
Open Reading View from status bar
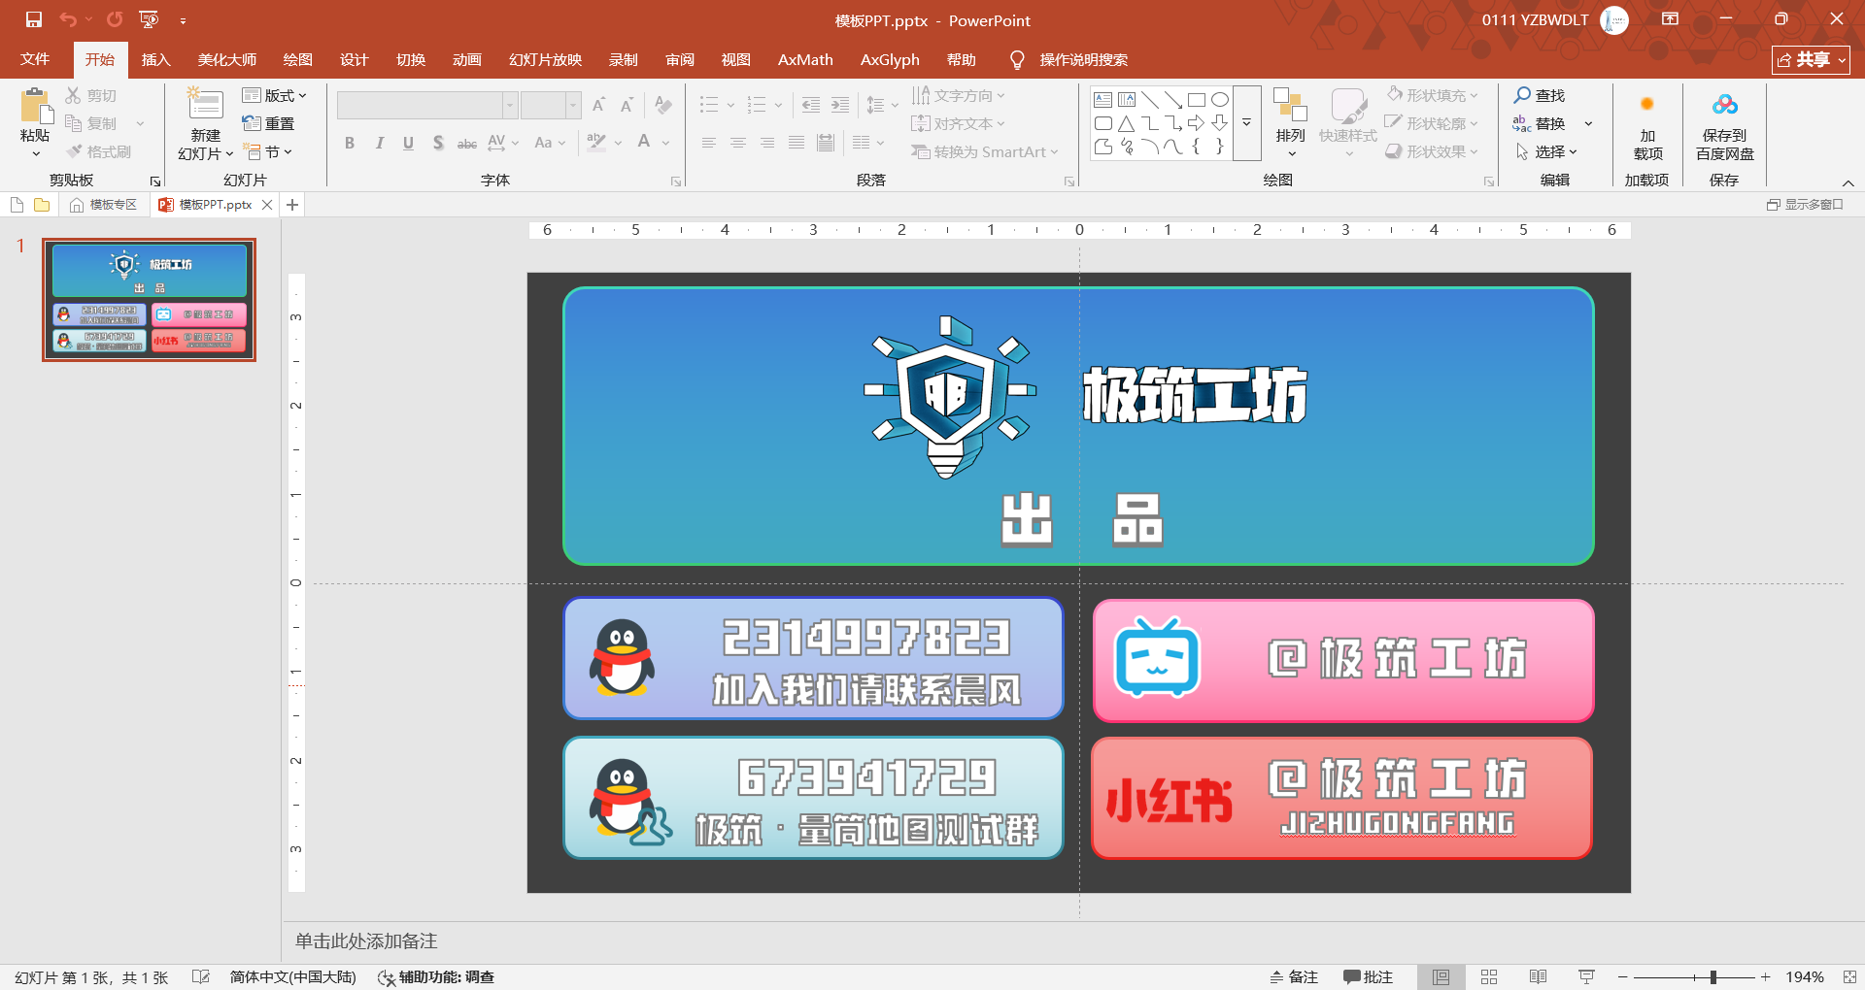pos(1538,976)
